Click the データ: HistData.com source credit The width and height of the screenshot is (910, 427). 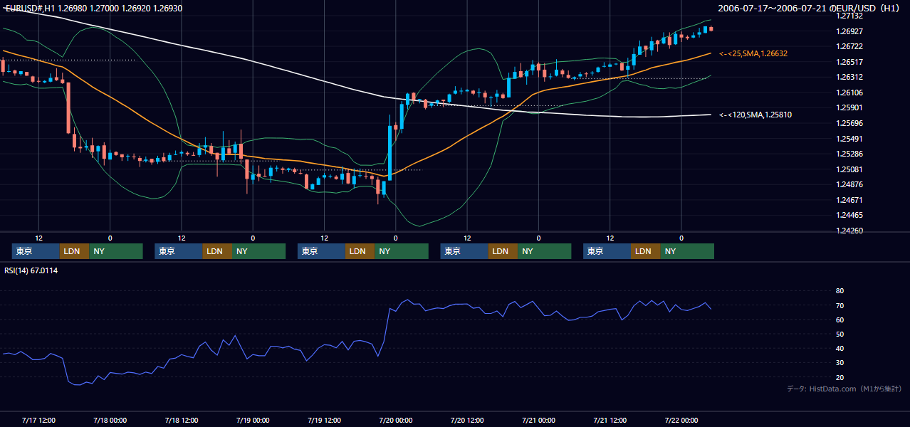coord(844,389)
